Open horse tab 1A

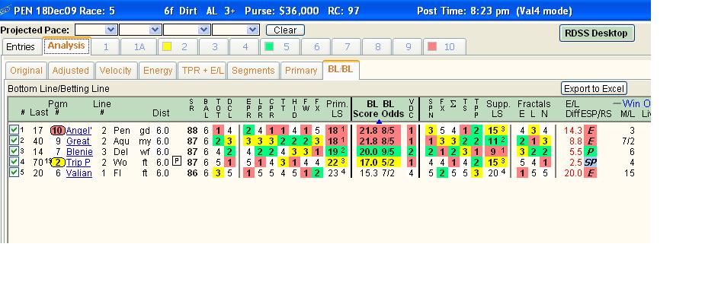(139, 46)
